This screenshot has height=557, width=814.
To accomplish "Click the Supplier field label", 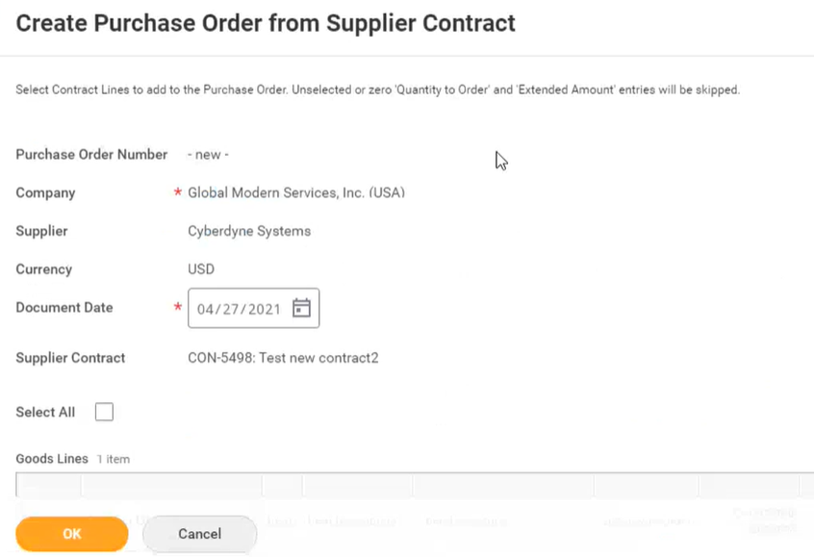I will [41, 231].
